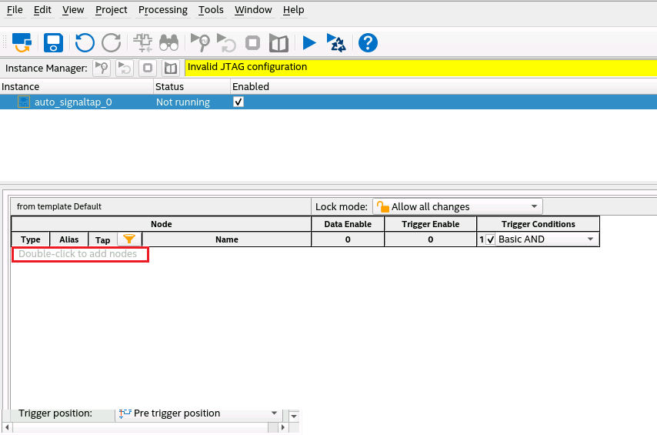Click the Read Data book icon in Instance Manager
This screenshot has height=435, width=657.
(171, 68)
